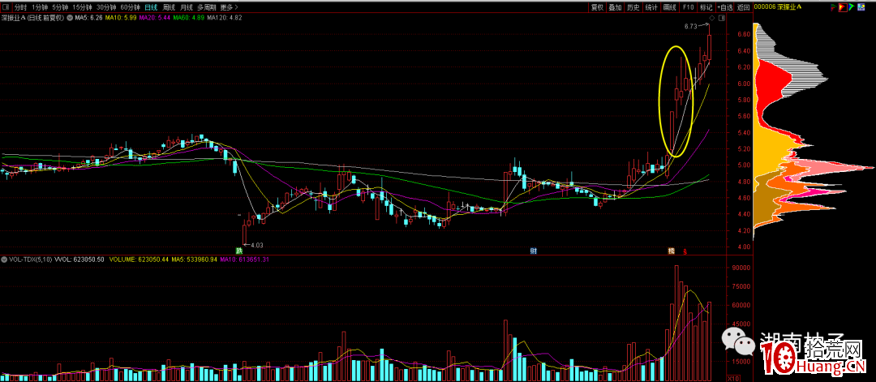Click the 深振业A (日线,前复权) label
Screen dimensions: 876x382
coord(33,18)
